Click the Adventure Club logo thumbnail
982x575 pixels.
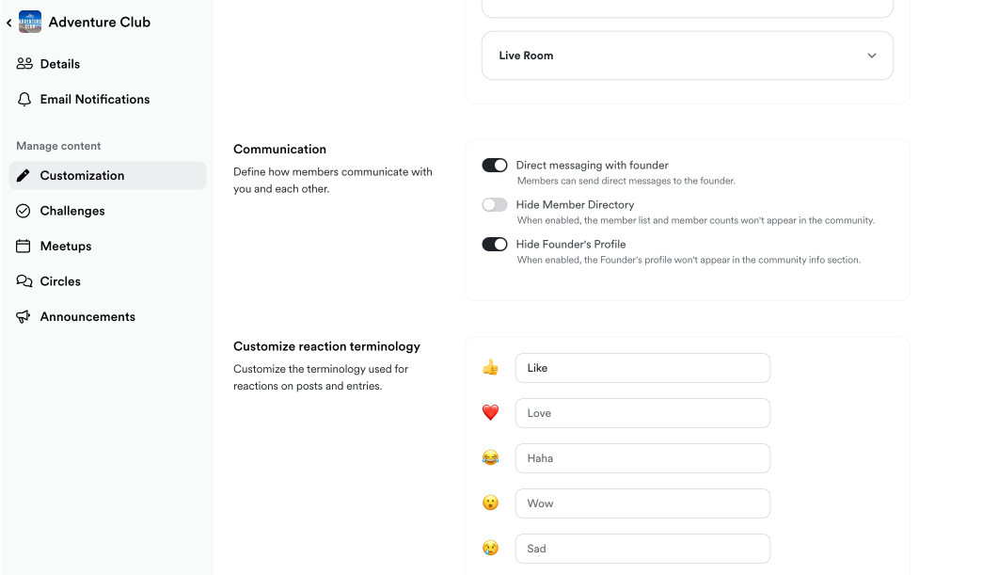30,22
